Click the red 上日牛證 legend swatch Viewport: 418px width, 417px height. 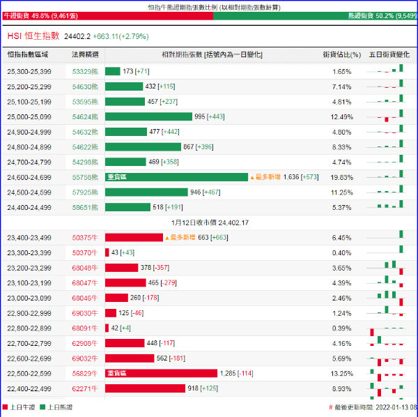click(5, 407)
